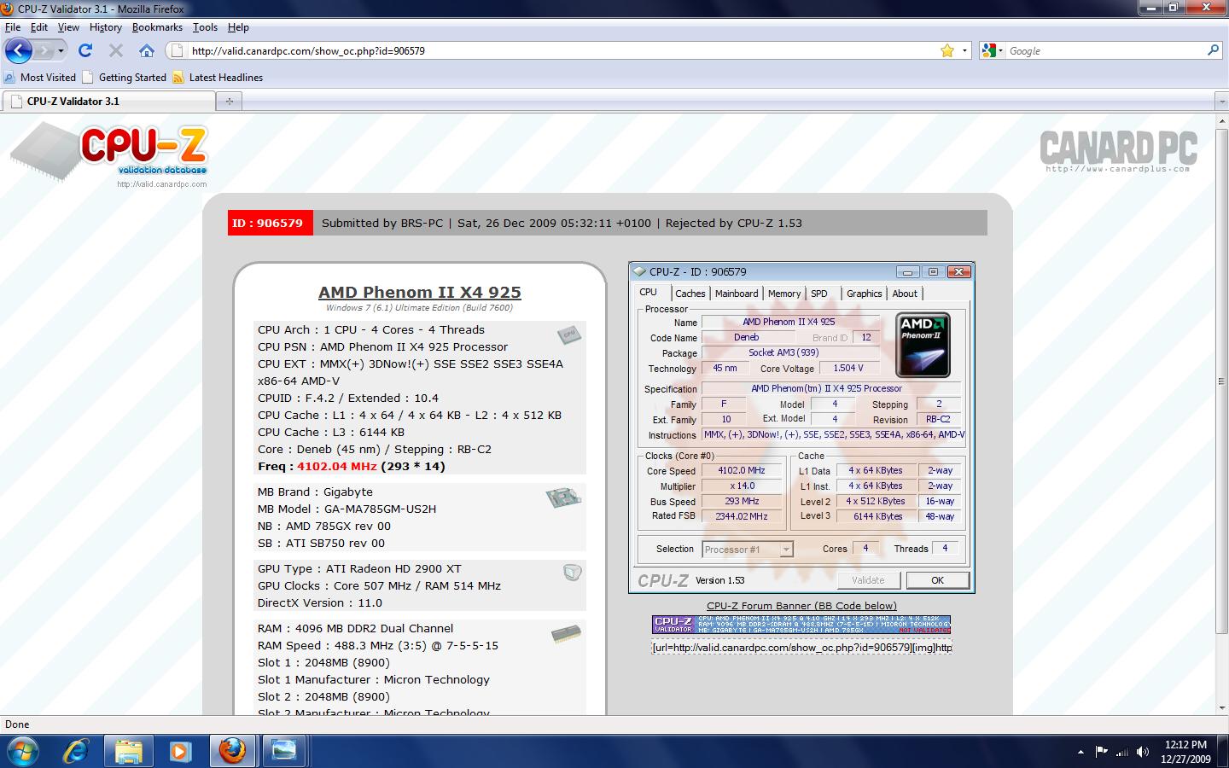Click the Memory tab in CPU-Z image
This screenshot has height=768, width=1229.
point(783,293)
